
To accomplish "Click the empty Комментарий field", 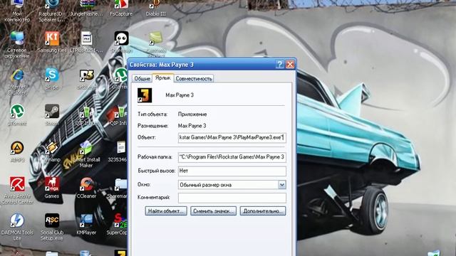I will coord(232,198).
